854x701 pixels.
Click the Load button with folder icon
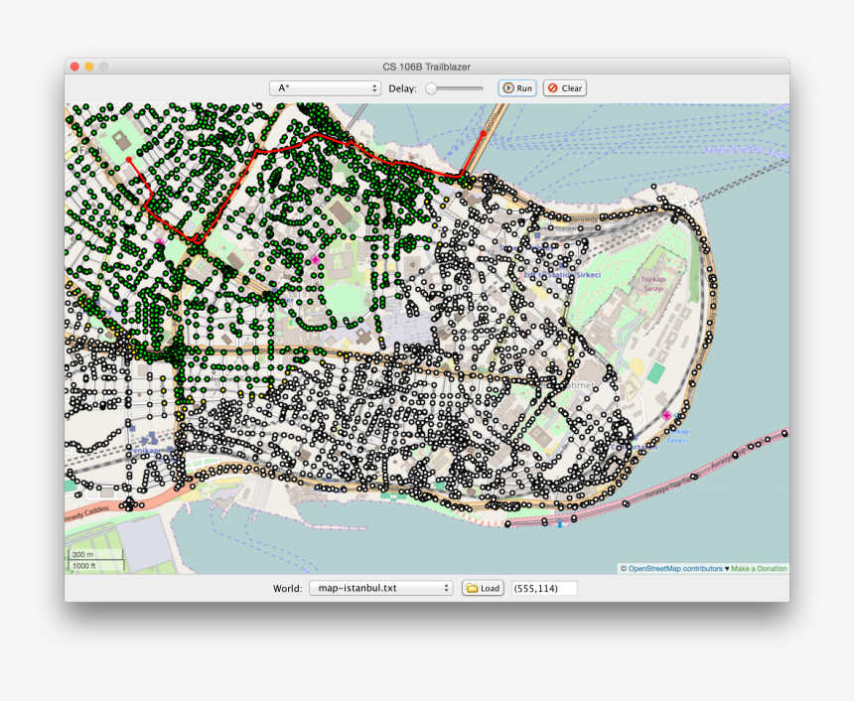[483, 588]
